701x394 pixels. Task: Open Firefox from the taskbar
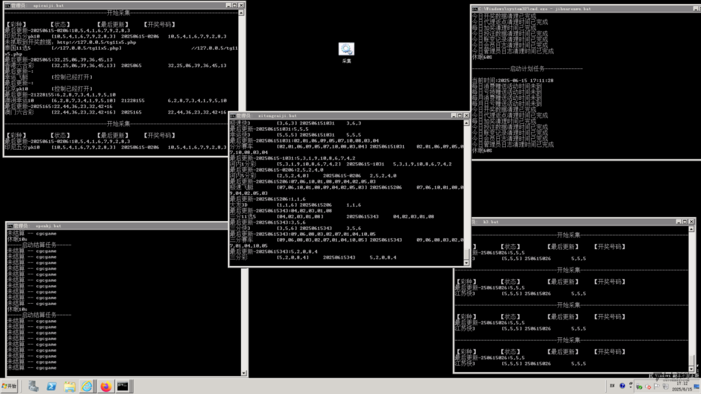(105, 386)
